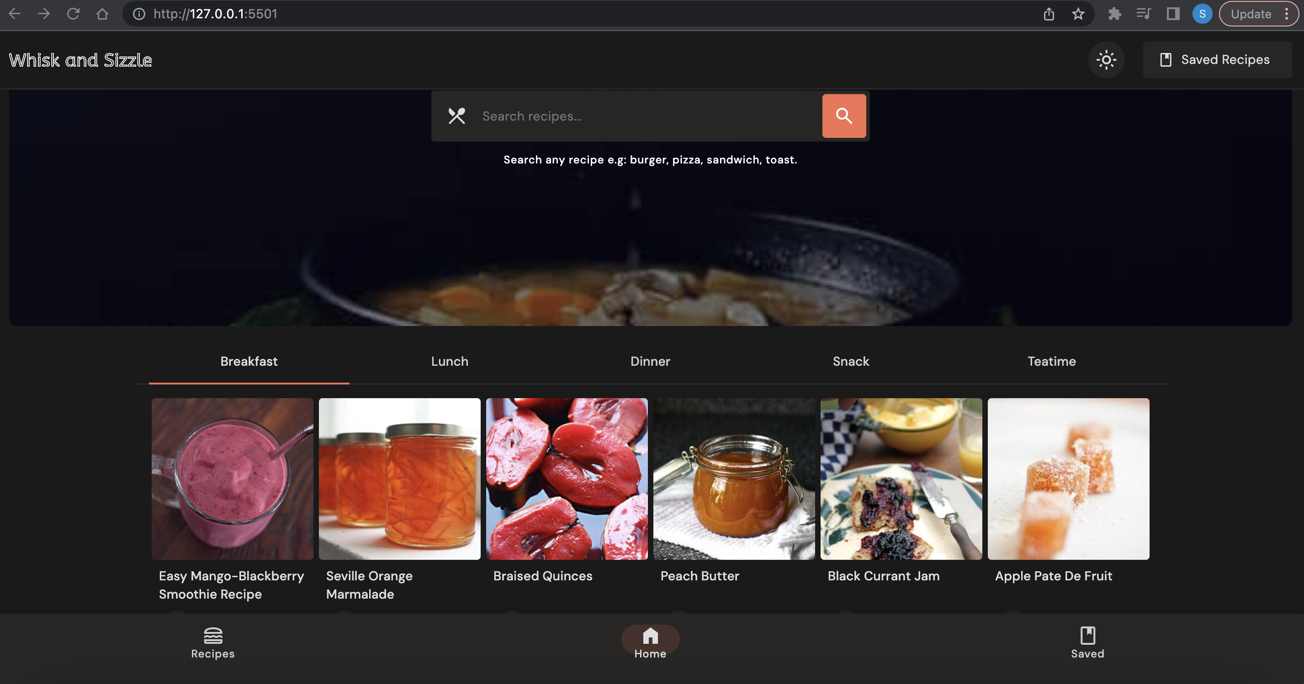This screenshot has width=1304, height=684.
Task: Toggle the light/dark theme sun icon
Action: [x=1106, y=60]
